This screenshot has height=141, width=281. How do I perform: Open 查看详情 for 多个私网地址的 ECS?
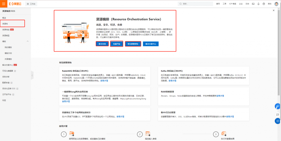[120, 117]
